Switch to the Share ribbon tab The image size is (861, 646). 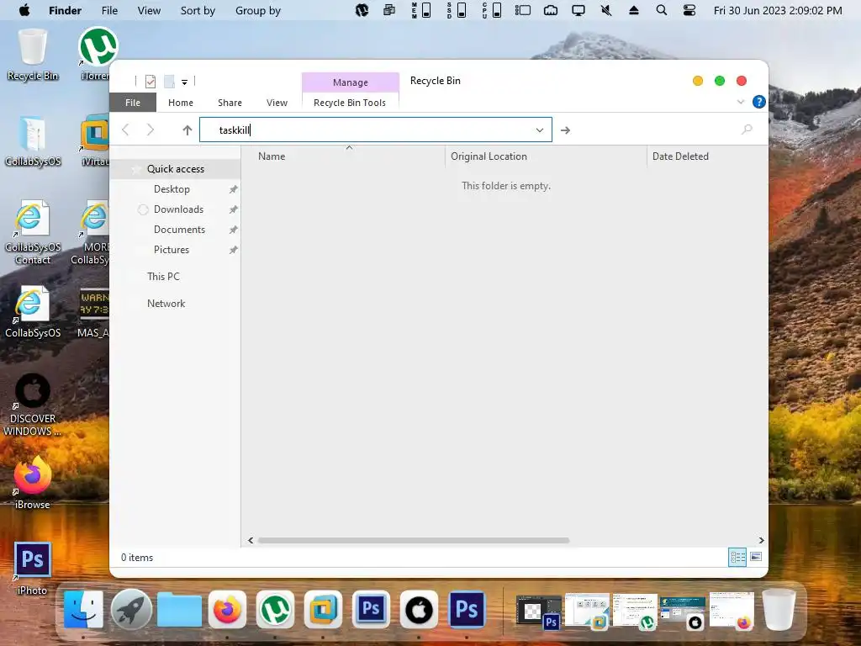click(x=230, y=103)
